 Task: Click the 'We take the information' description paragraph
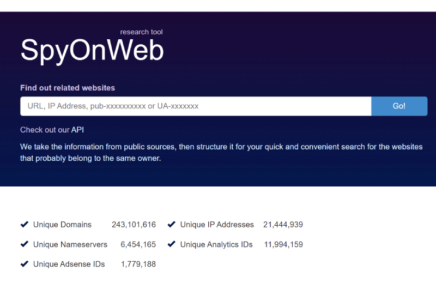pos(221,153)
